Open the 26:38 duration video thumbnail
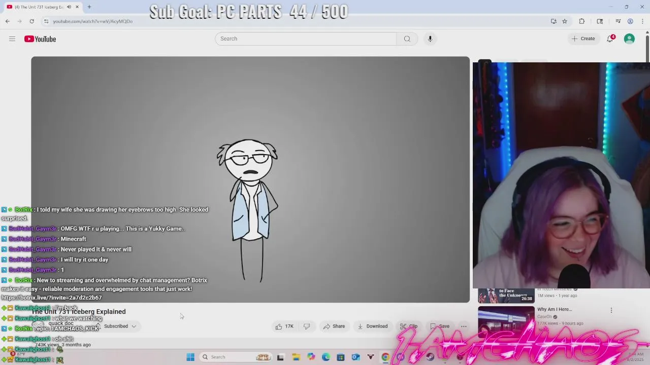Screen dimensions: 650x365 tap(506, 295)
